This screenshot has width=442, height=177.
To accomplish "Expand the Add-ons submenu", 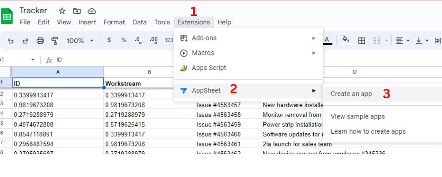I will (x=248, y=38).
